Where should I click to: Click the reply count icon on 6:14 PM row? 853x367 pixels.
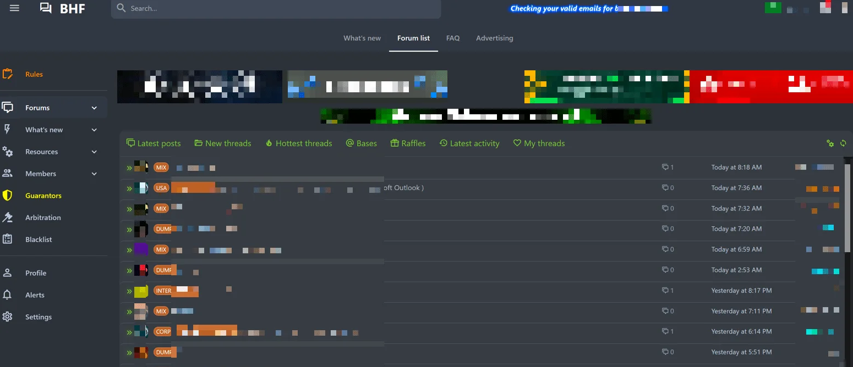[665, 331]
